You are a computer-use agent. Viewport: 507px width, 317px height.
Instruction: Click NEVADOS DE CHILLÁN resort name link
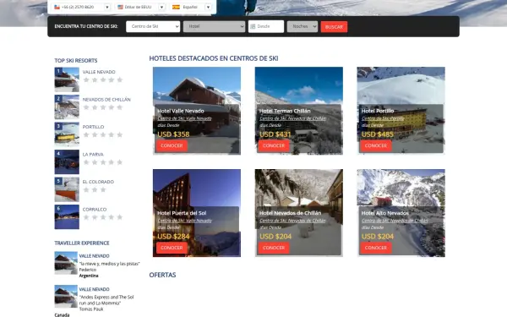tap(106, 99)
